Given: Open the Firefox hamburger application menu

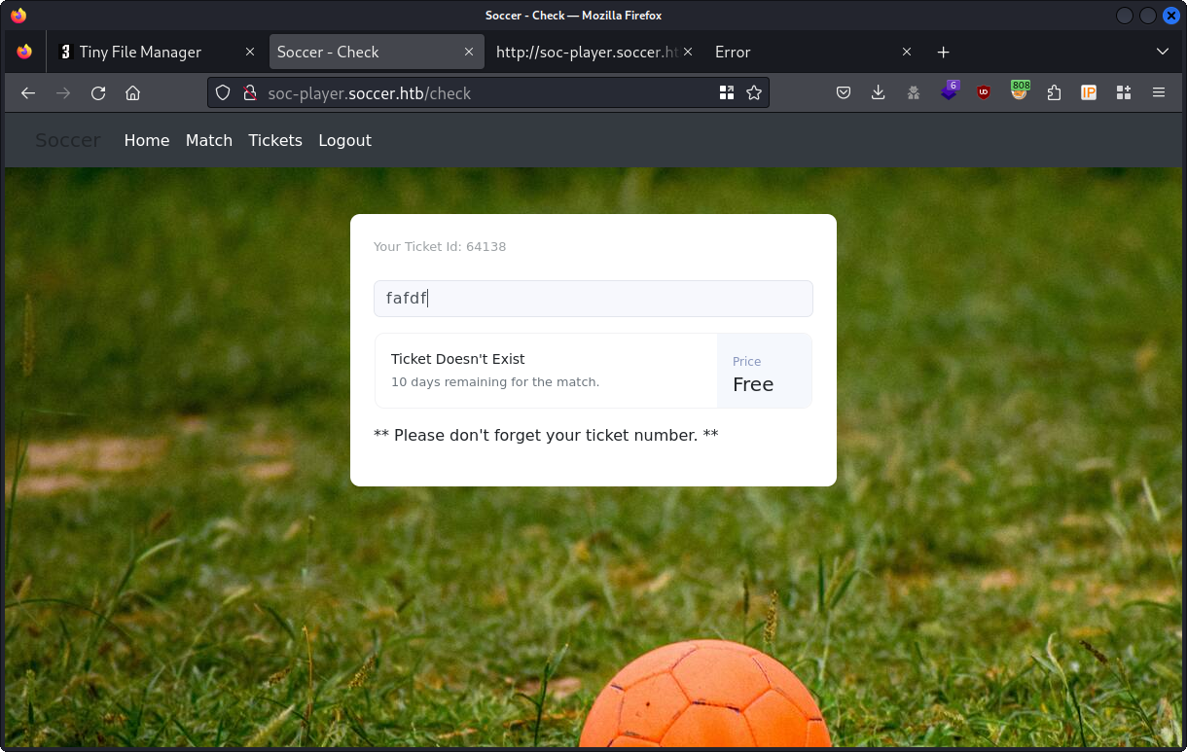Looking at the screenshot, I should (1158, 93).
